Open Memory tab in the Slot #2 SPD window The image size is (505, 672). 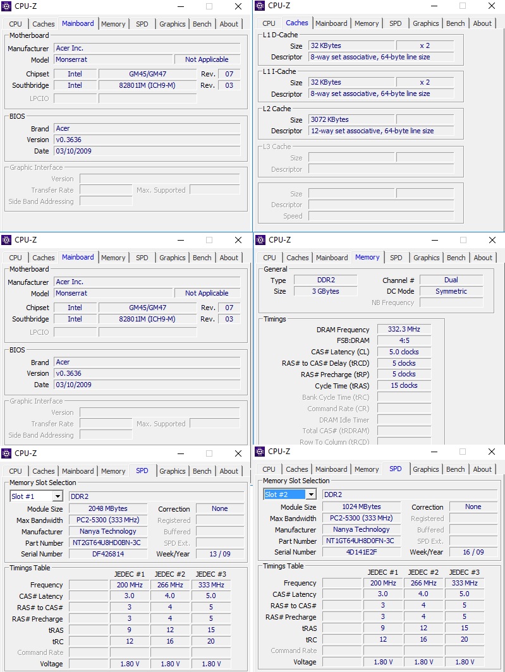pyautogui.click(x=367, y=469)
